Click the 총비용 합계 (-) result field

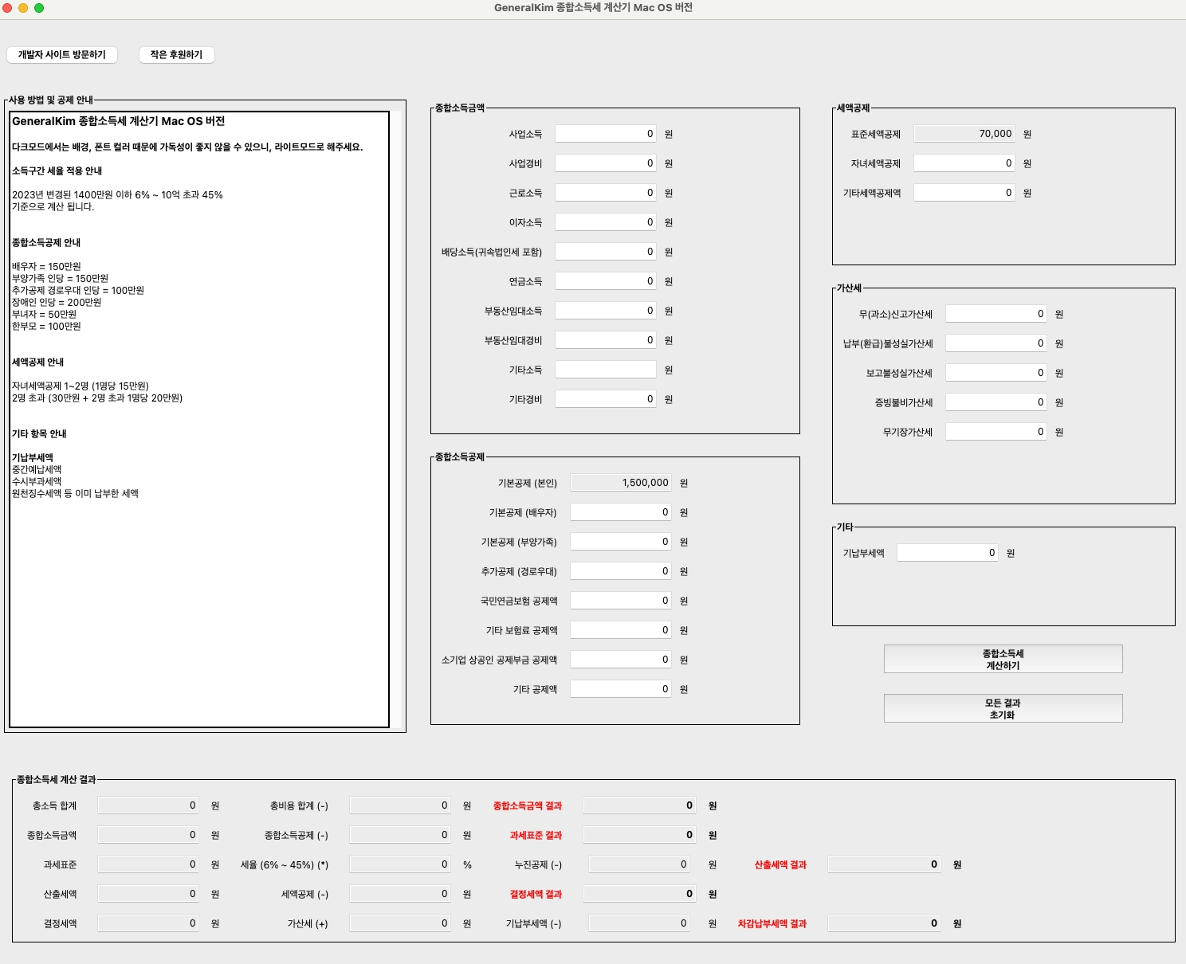[x=400, y=805]
